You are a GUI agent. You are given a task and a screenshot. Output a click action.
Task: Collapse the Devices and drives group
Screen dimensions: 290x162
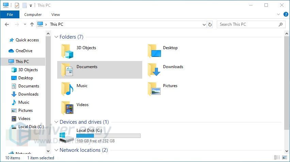(x=56, y=122)
